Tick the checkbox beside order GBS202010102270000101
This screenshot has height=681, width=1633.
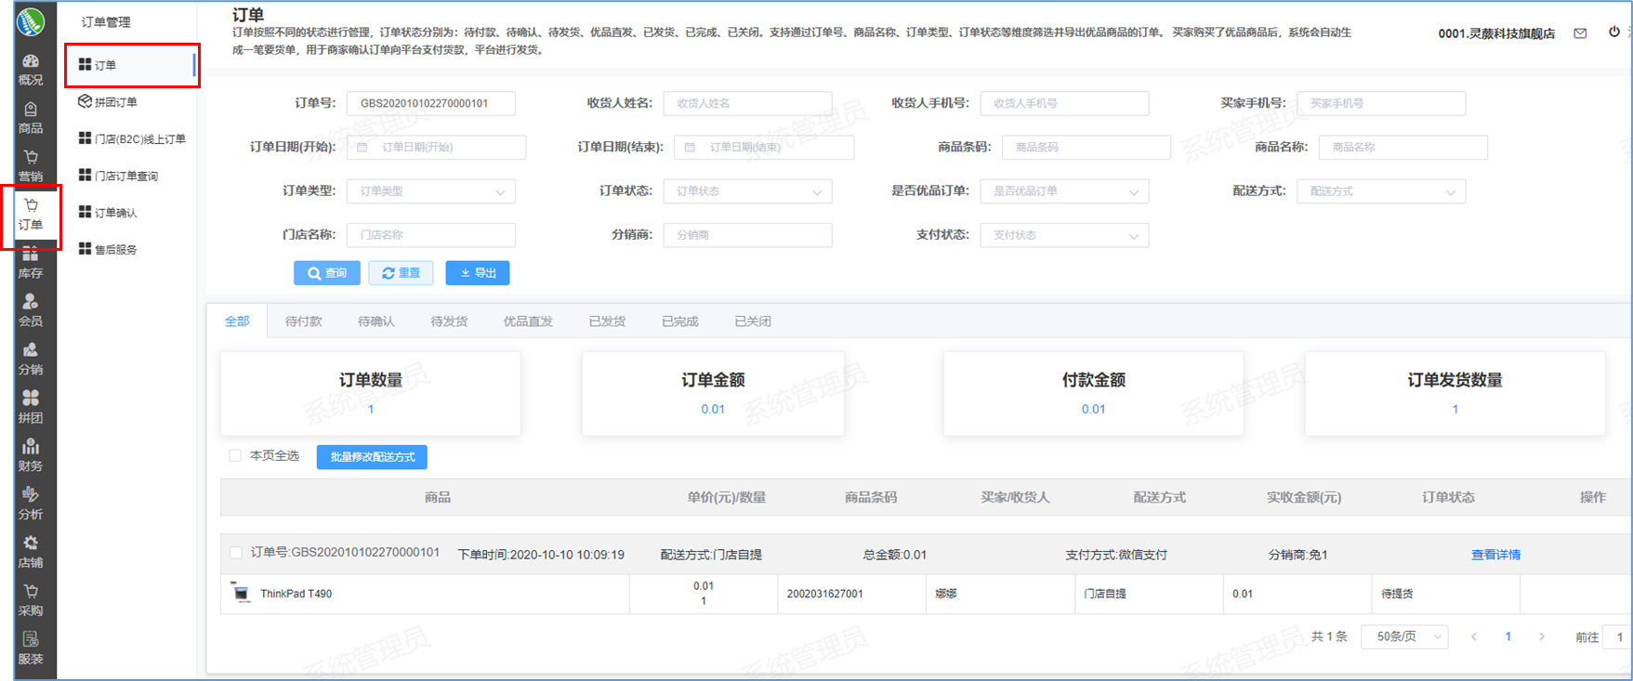(x=236, y=553)
